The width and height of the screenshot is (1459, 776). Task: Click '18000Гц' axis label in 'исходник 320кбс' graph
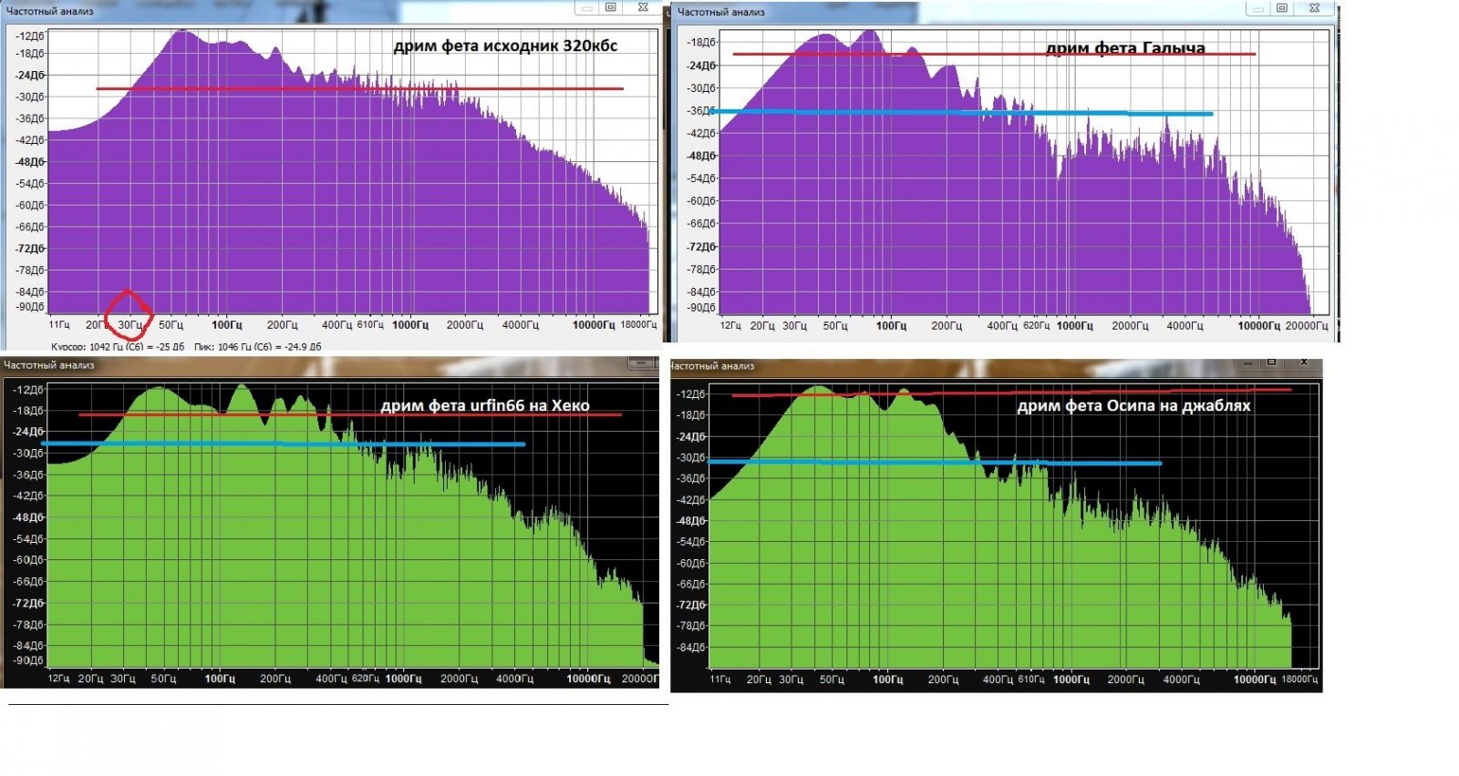click(638, 325)
